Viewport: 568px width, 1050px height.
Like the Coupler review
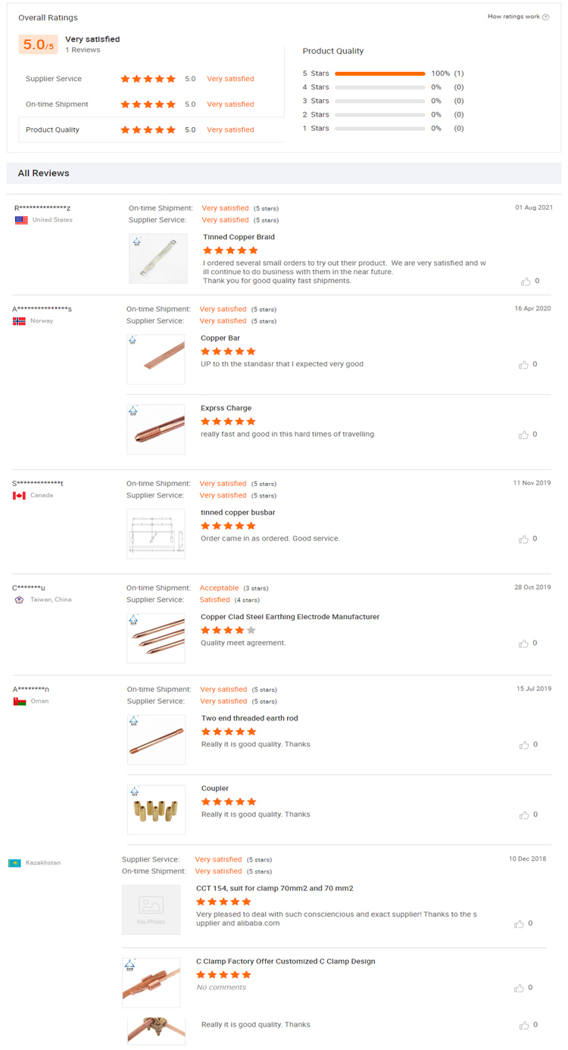[x=523, y=816]
